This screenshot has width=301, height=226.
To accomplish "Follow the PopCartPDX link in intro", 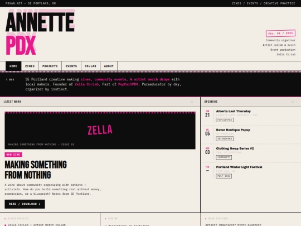I will tap(128, 84).
